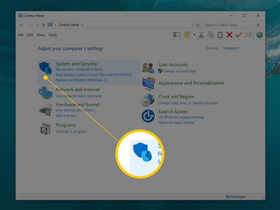280x210 pixels.
Task: Click the Clock and Region globe icon
Action: [x=148, y=100]
